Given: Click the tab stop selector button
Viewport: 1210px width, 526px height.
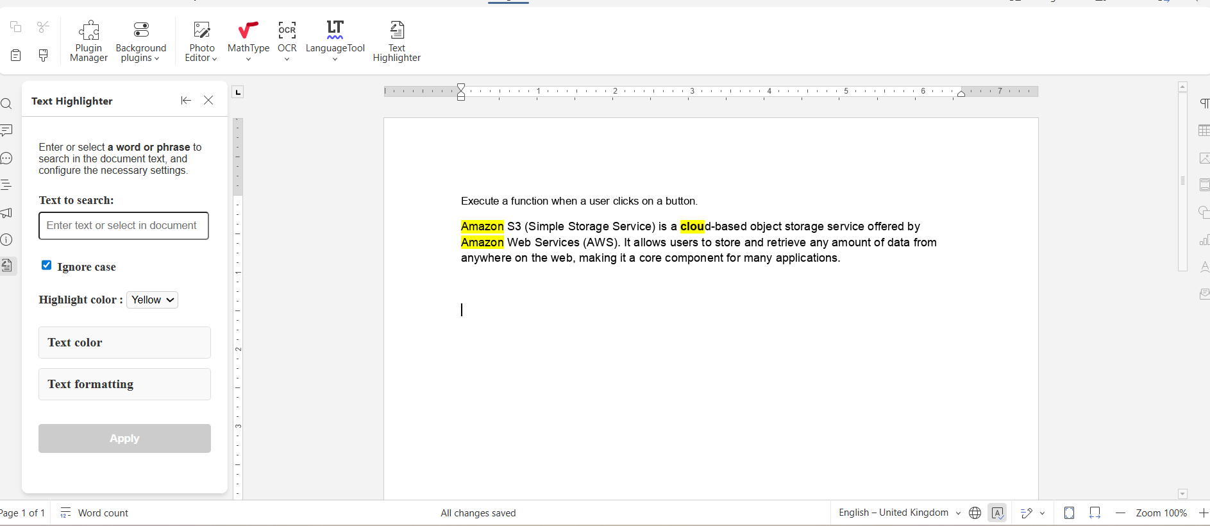Looking at the screenshot, I should 238,92.
